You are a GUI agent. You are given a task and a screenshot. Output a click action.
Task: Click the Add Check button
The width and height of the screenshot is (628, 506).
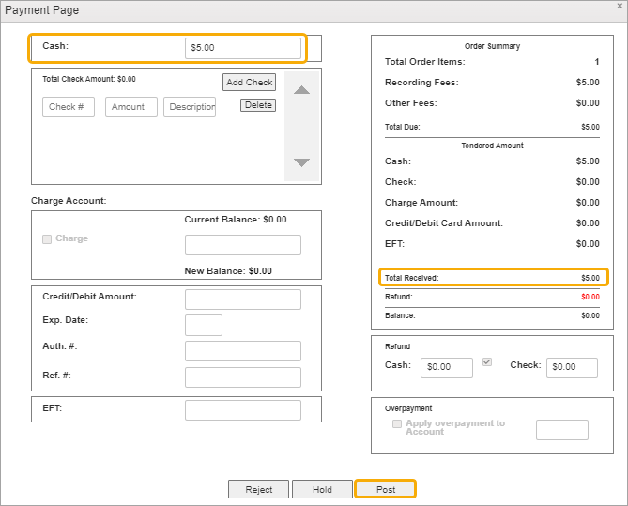(249, 83)
